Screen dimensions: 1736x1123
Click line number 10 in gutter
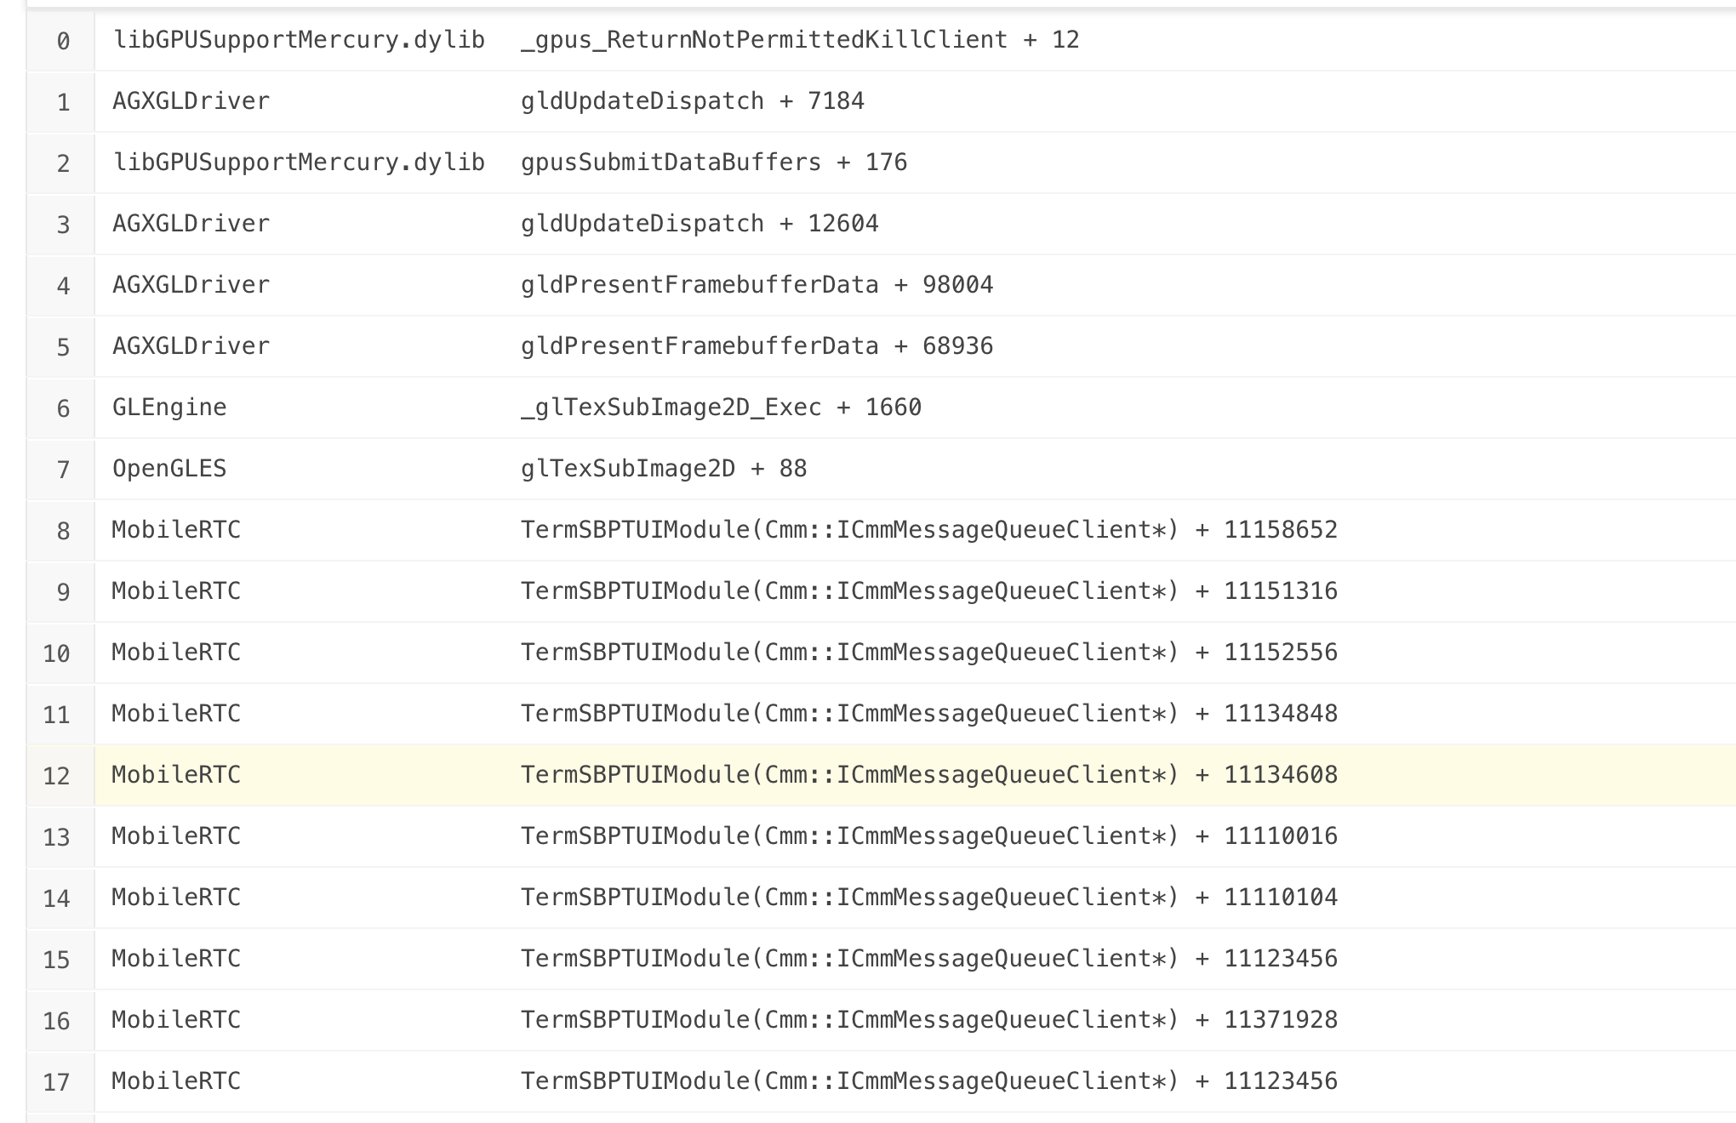point(56,653)
